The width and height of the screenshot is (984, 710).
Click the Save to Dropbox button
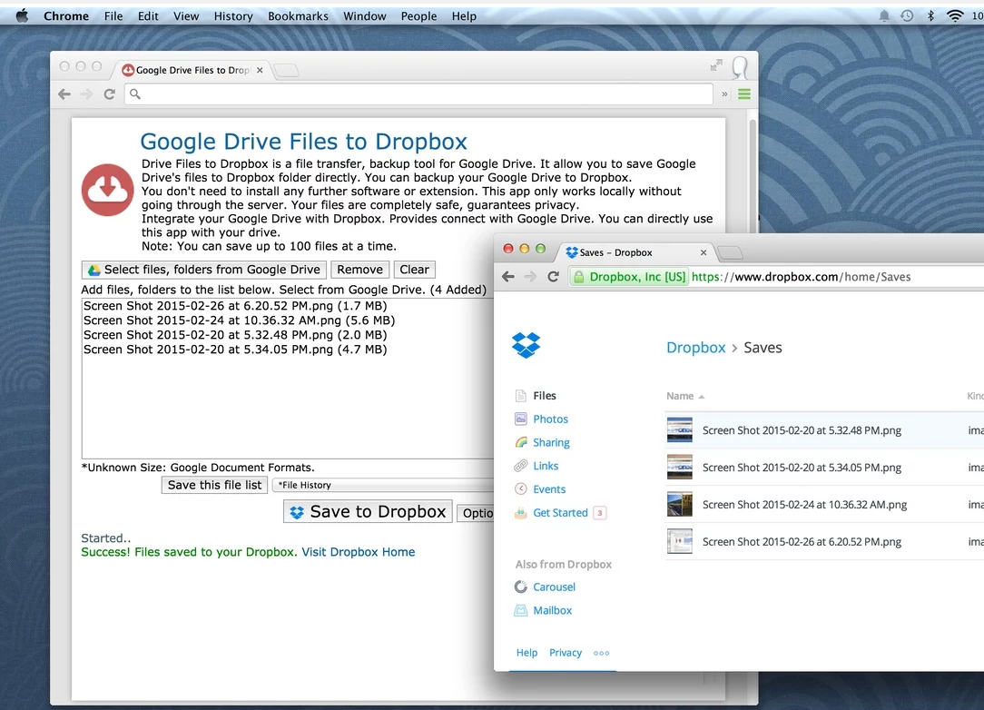(368, 512)
